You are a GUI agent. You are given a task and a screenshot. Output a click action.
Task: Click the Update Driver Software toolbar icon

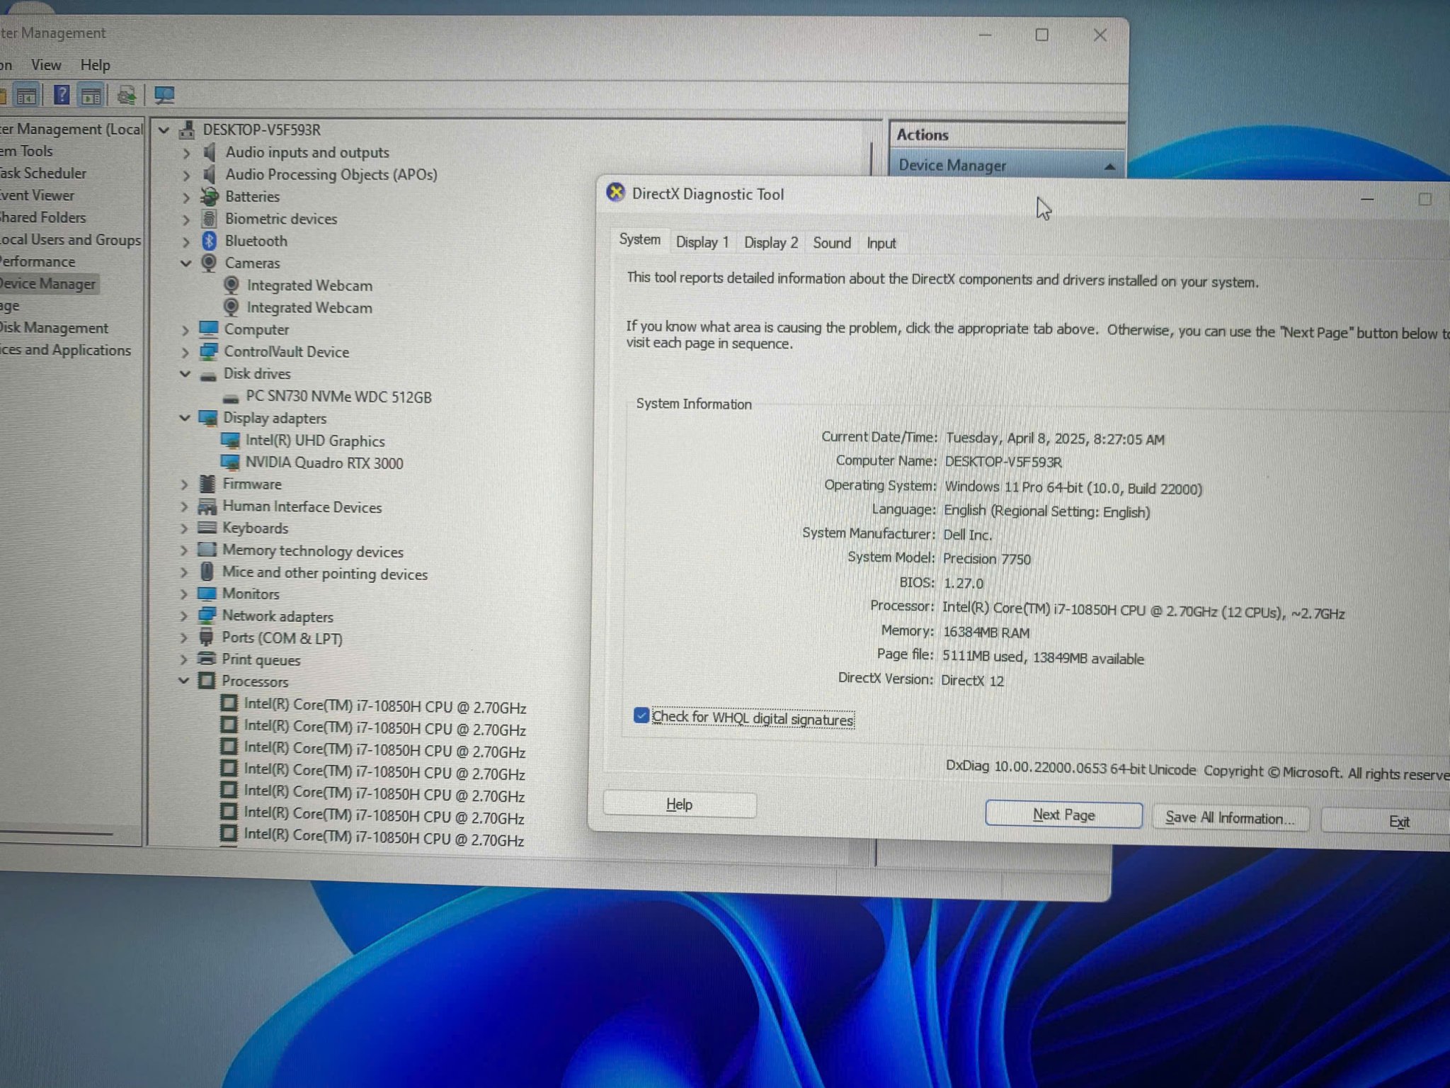point(127,95)
